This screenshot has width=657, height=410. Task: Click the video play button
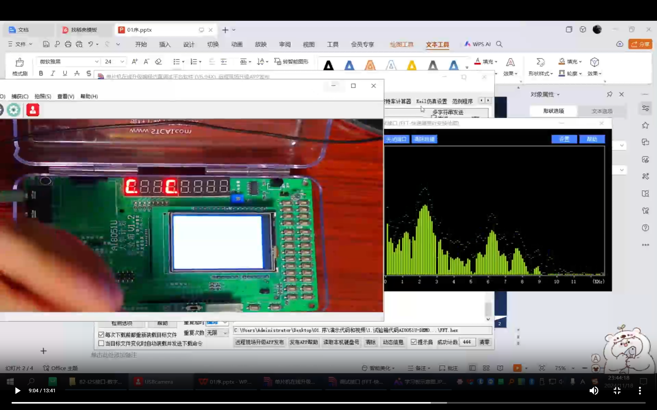(18, 391)
